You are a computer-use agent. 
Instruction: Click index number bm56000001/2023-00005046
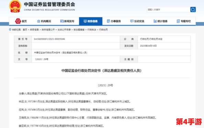pyautogui.click(x=49, y=39)
